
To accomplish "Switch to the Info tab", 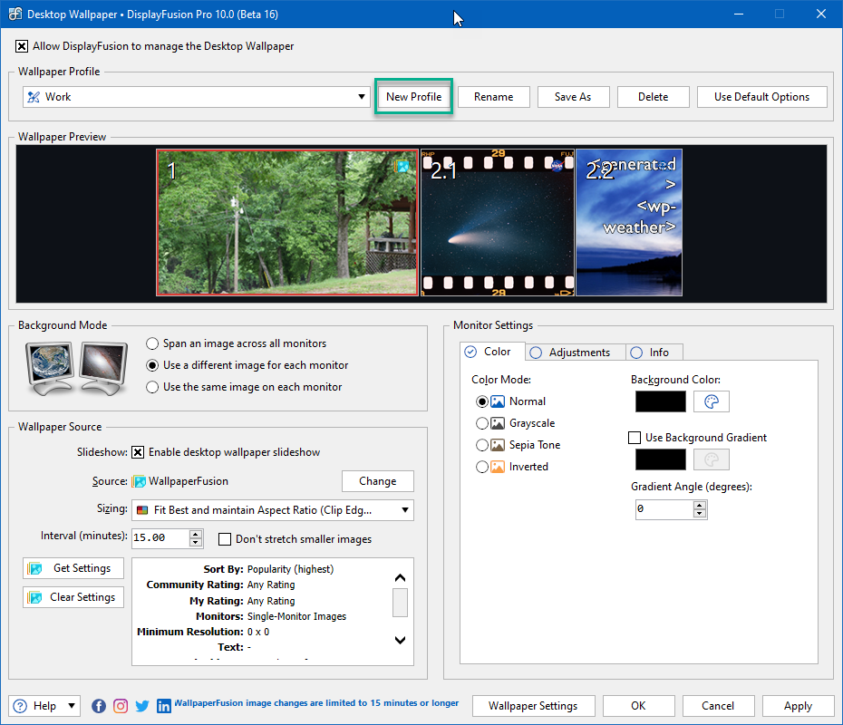I will coord(654,353).
